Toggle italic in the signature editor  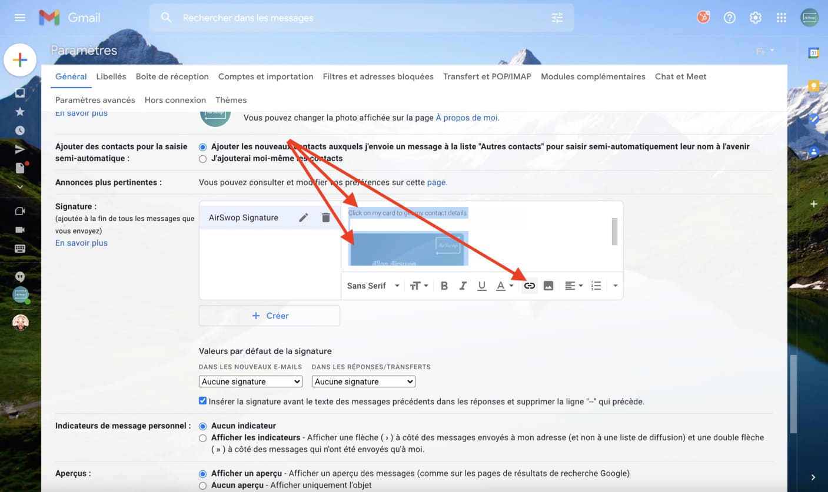click(463, 286)
